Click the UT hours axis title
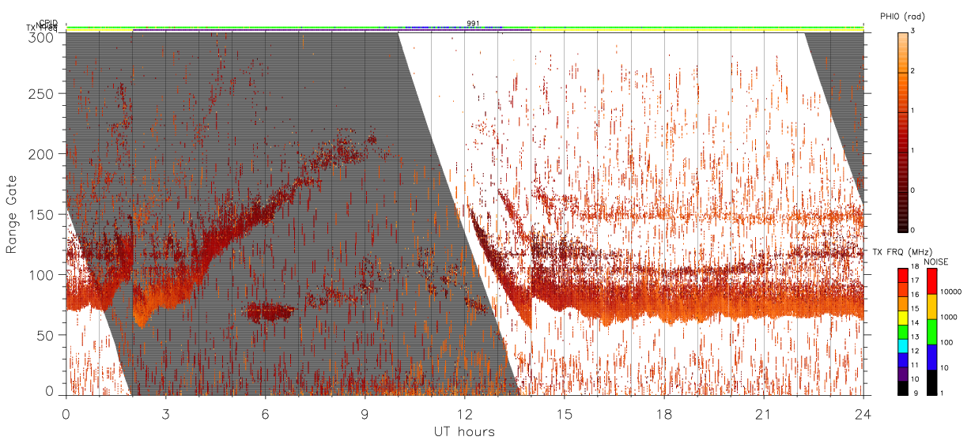 (x=464, y=431)
